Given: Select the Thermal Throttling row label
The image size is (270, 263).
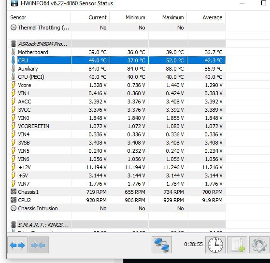Looking at the screenshot, I should 43,28.
